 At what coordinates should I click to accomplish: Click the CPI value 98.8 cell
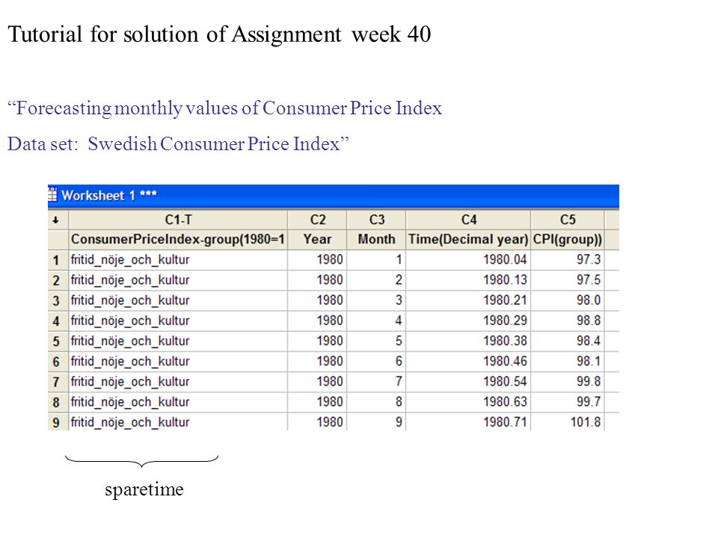click(568, 321)
